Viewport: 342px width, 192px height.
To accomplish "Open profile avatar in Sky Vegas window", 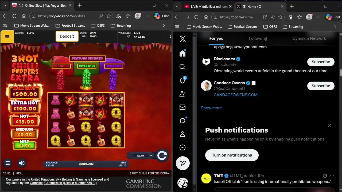I will tap(138, 16).
